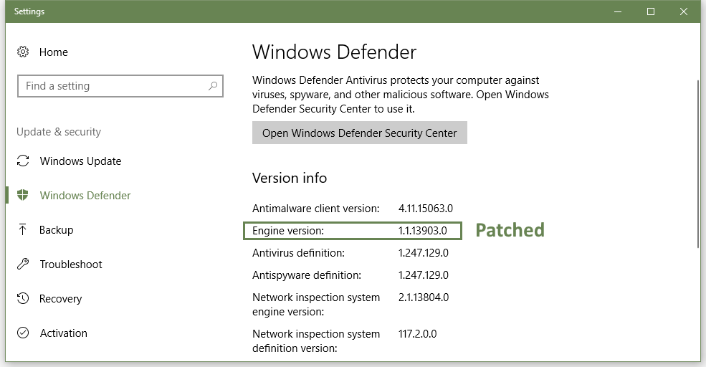
Task: Go to Windows Update section
Action: tap(80, 161)
